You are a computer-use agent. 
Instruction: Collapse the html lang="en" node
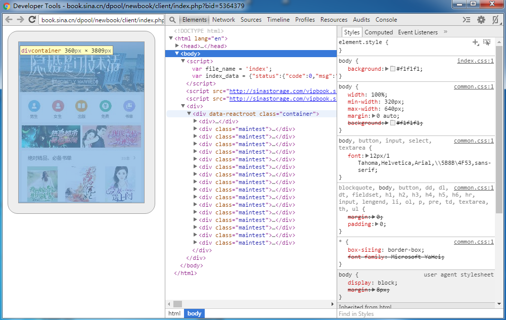pyautogui.click(x=171, y=38)
